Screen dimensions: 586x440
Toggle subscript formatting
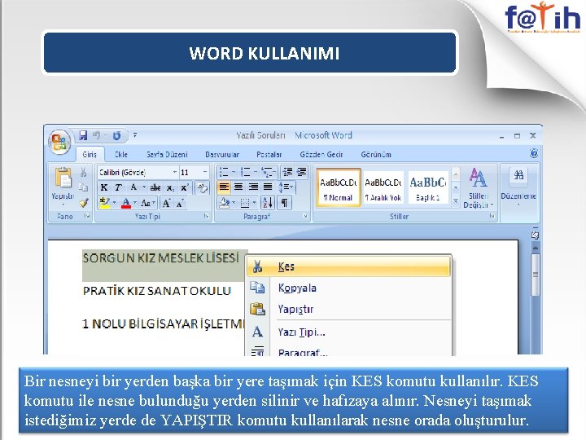click(170, 188)
